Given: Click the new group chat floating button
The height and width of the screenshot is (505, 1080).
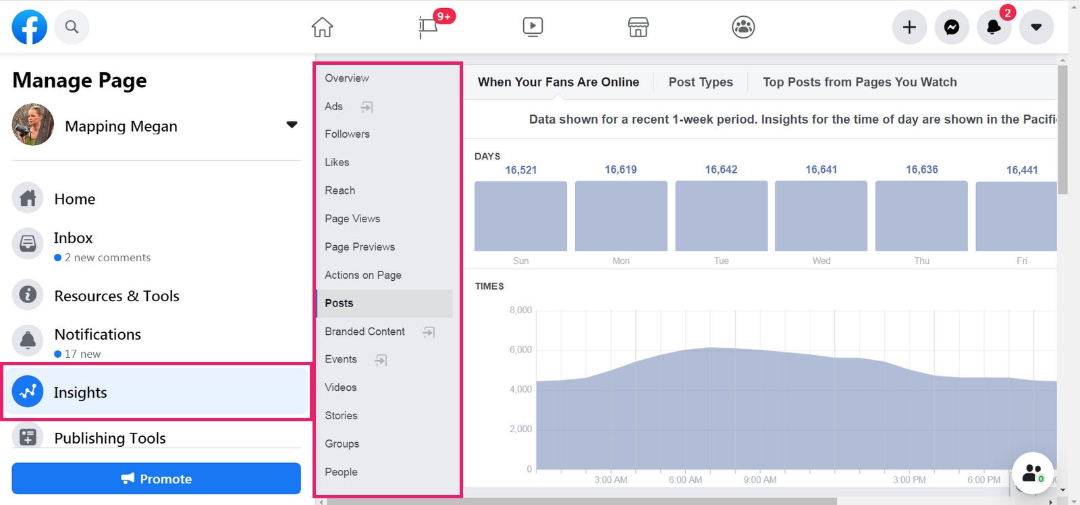Looking at the screenshot, I should coord(1032,473).
